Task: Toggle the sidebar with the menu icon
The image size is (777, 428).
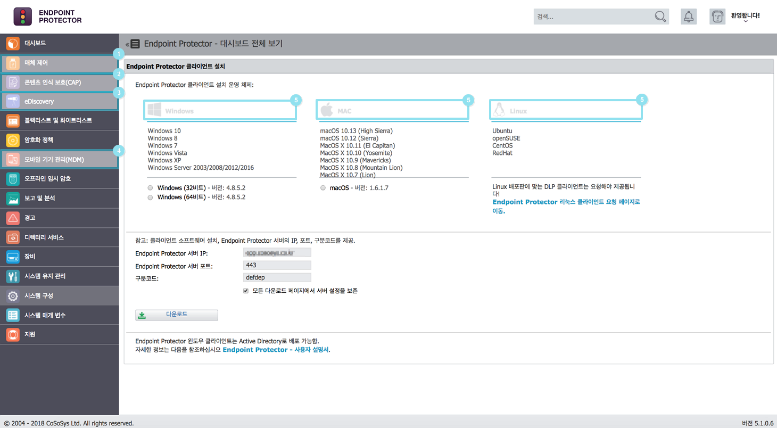Action: click(135, 44)
